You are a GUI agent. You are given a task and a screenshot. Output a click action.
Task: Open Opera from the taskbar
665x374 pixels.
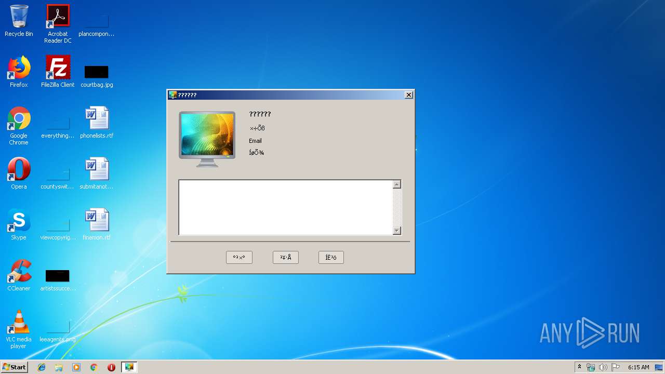[x=111, y=367]
